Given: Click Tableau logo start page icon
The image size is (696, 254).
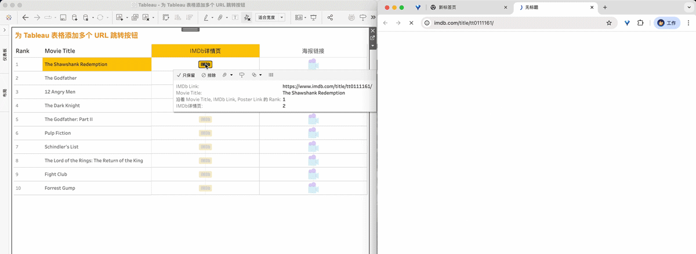Looking at the screenshot, I should 9,17.
